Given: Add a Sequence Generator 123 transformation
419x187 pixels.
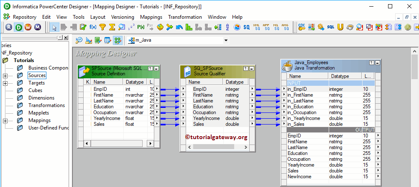Looking at the screenshot, I should 131,27.
